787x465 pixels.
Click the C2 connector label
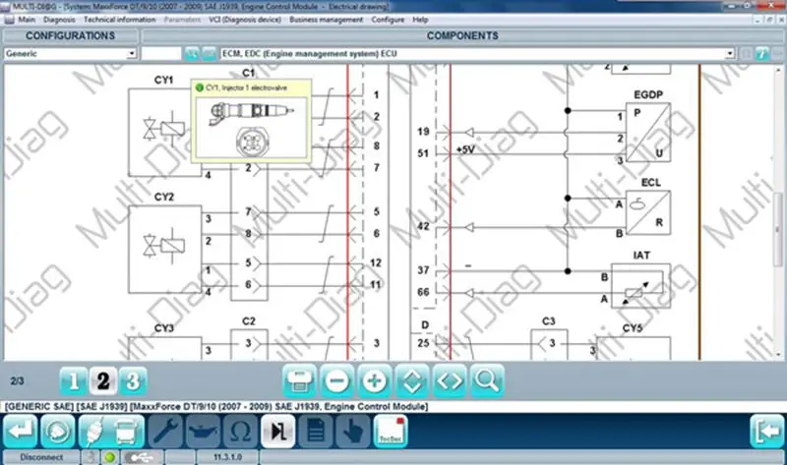pyautogui.click(x=249, y=321)
